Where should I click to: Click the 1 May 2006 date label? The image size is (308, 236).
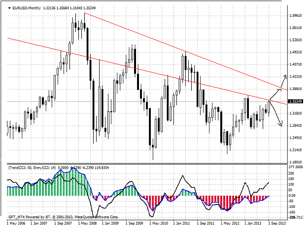[16, 223]
